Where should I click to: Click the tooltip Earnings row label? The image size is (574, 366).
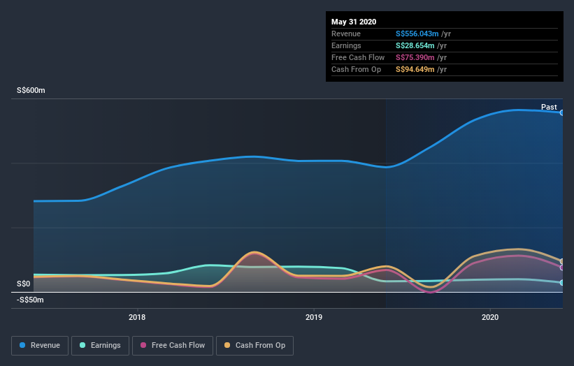346,45
